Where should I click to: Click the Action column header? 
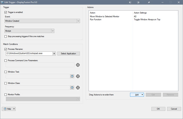93,13
